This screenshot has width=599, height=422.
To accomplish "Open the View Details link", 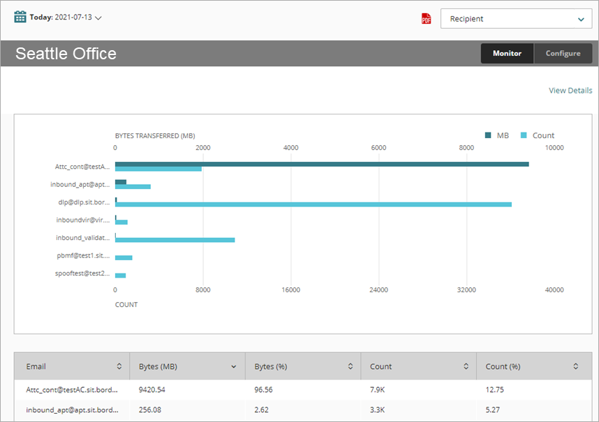I will coord(570,91).
